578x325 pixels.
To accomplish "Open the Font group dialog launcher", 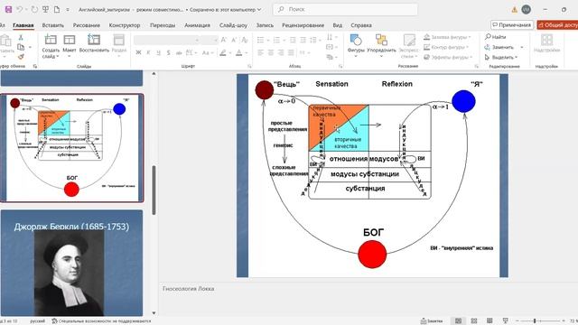I will click(x=249, y=66).
